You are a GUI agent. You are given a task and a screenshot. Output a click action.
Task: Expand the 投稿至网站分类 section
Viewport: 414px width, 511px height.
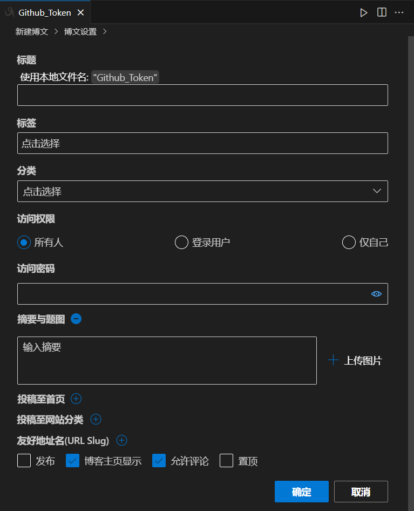click(x=96, y=419)
